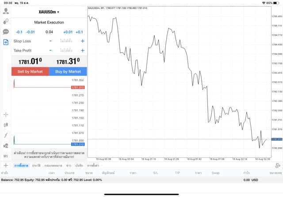Open the accounts icon in sidebar
This screenshot has width=283, height=197.
point(6,21)
